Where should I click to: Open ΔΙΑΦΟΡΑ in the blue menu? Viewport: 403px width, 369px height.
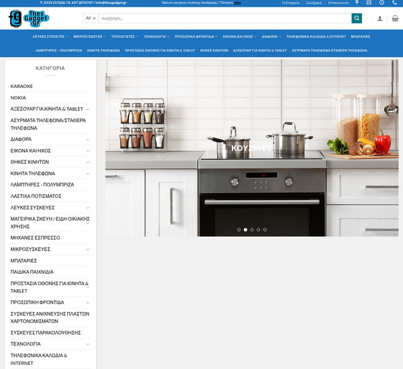point(271,36)
